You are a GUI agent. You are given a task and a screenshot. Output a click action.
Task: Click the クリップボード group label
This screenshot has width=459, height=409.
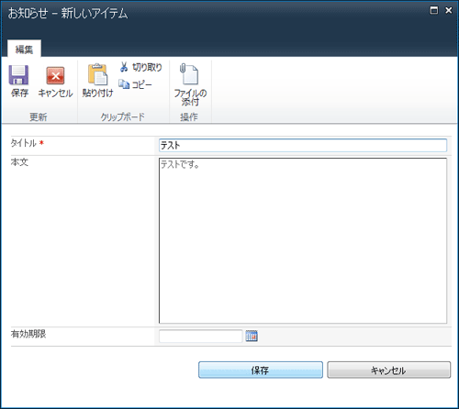click(x=123, y=116)
